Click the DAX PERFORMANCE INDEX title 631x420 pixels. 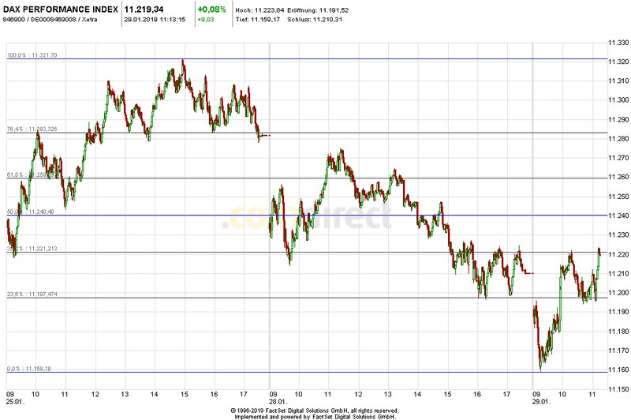point(61,9)
